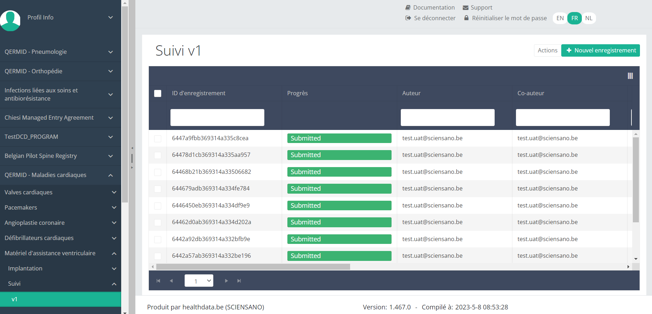Click the column chooser icon in grid header
The height and width of the screenshot is (314, 652).
pos(630,76)
